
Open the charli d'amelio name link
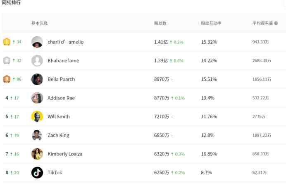pos(65,42)
